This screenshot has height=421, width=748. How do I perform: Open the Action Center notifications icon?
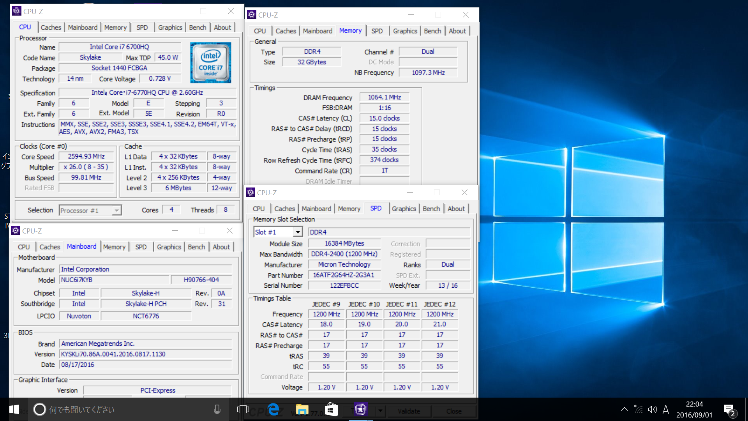point(729,410)
